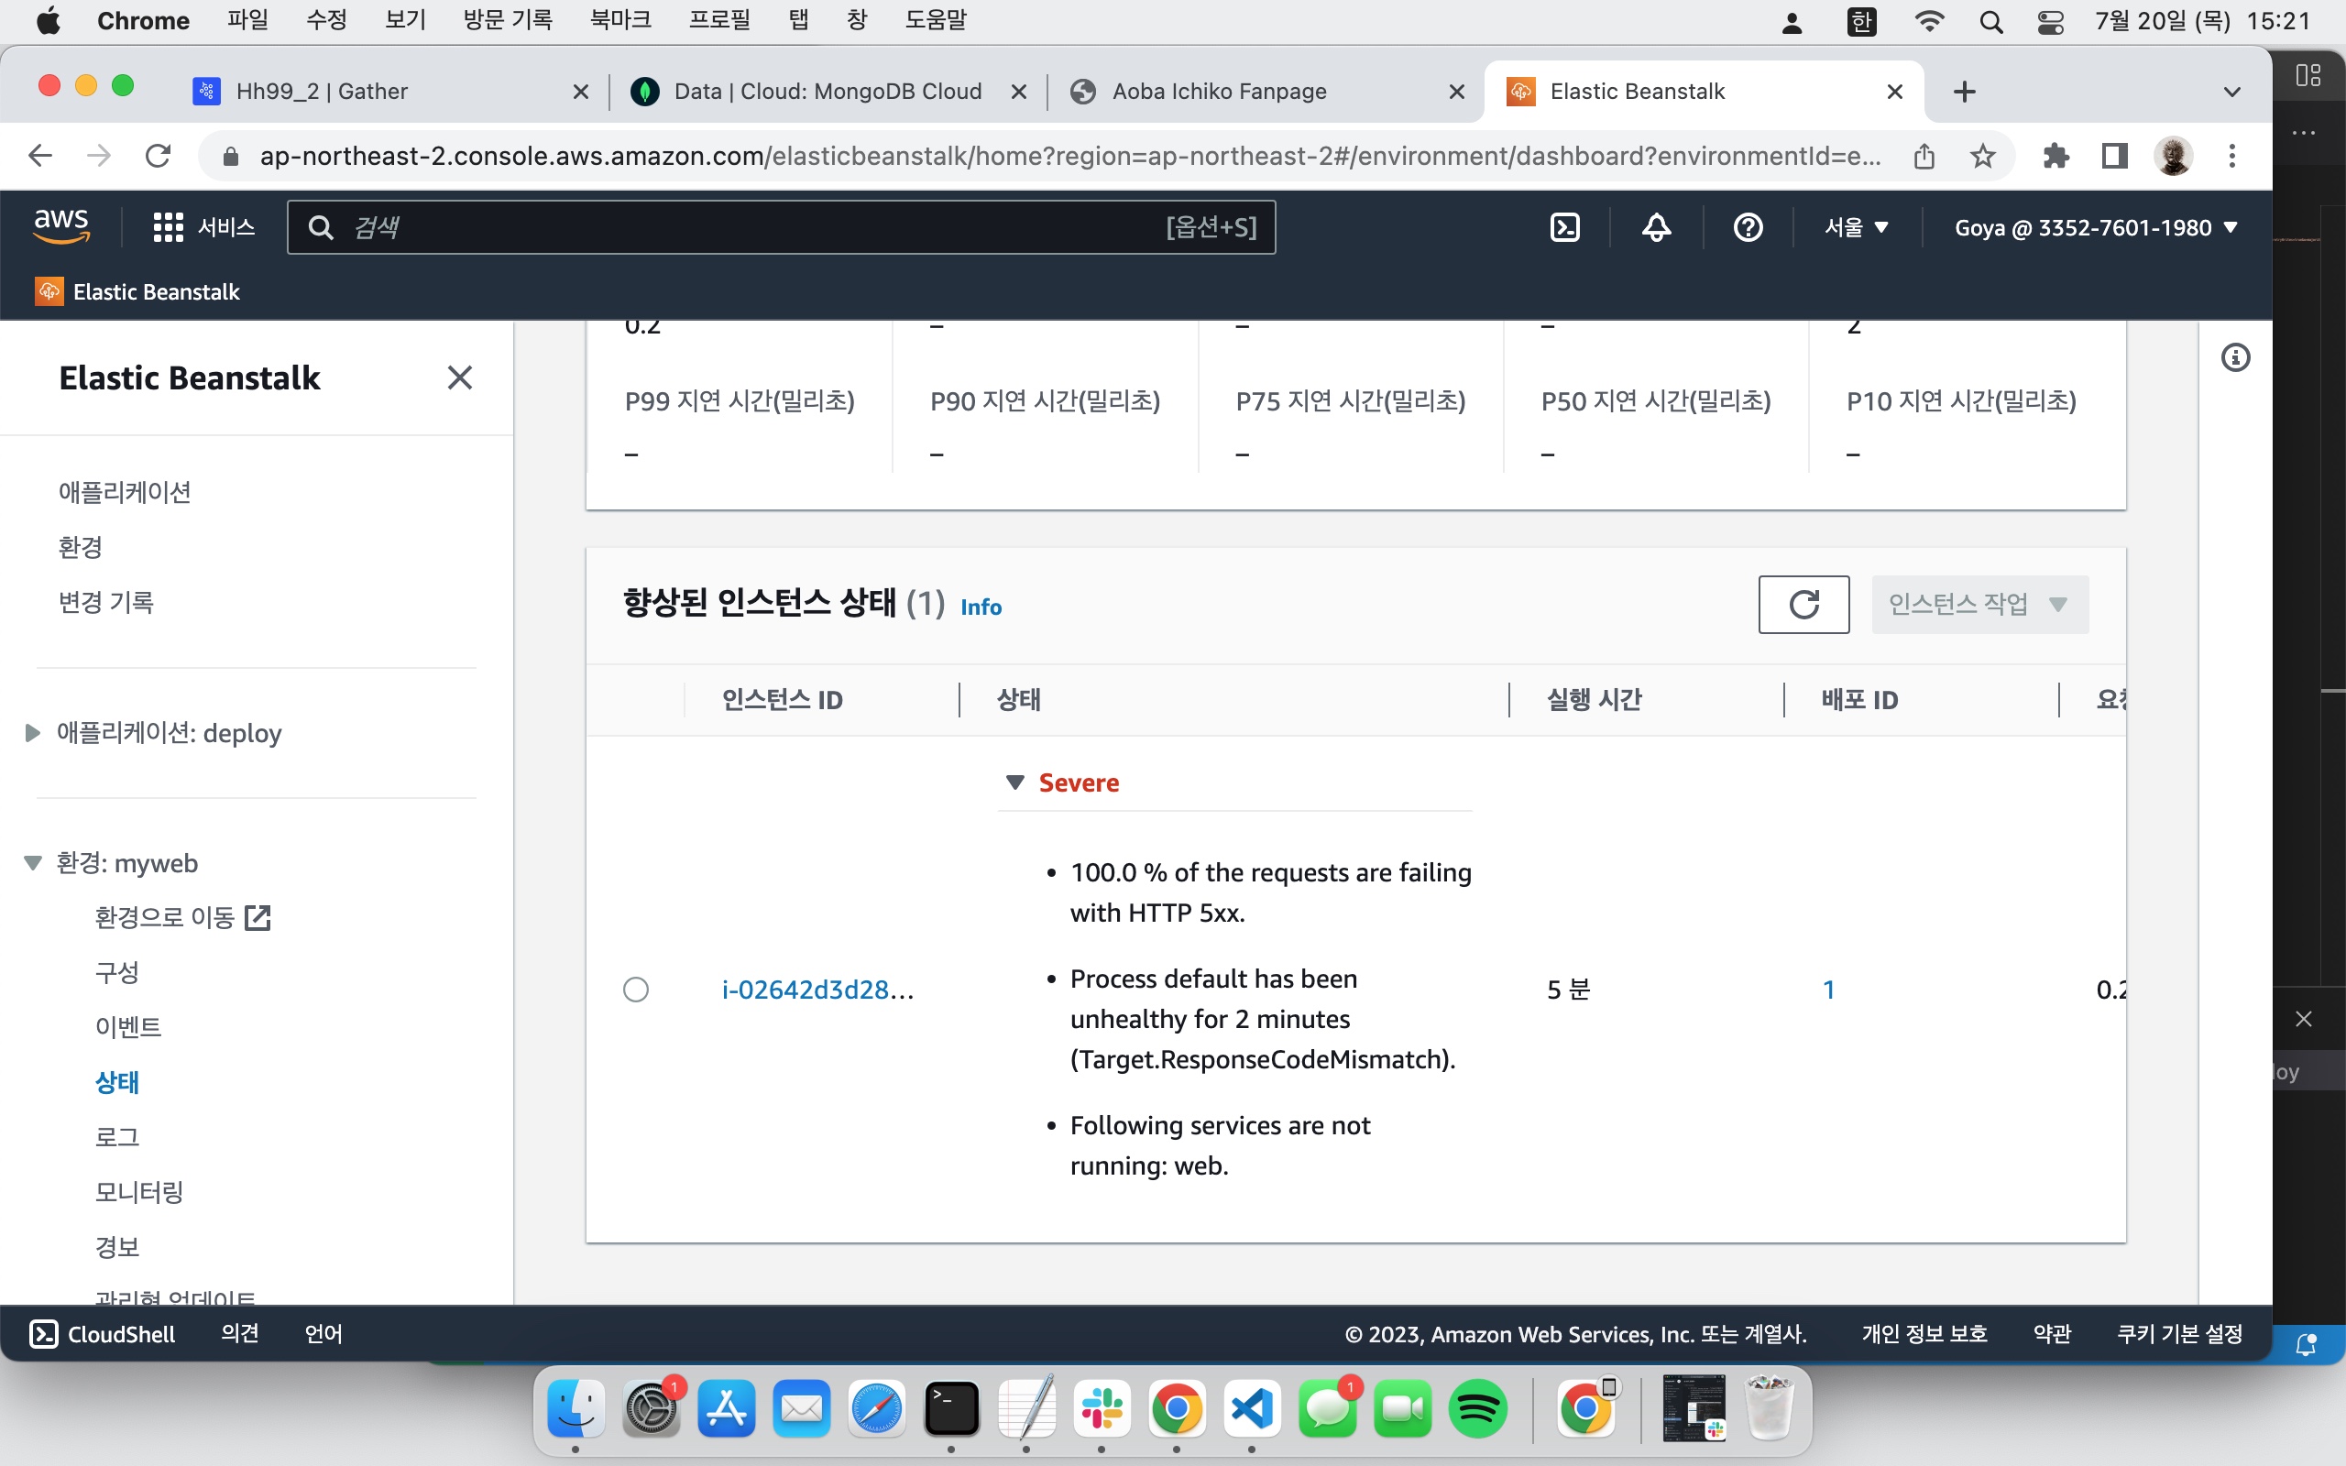
Task: Collapse 환경: myweb tree section
Action: pos(32,863)
